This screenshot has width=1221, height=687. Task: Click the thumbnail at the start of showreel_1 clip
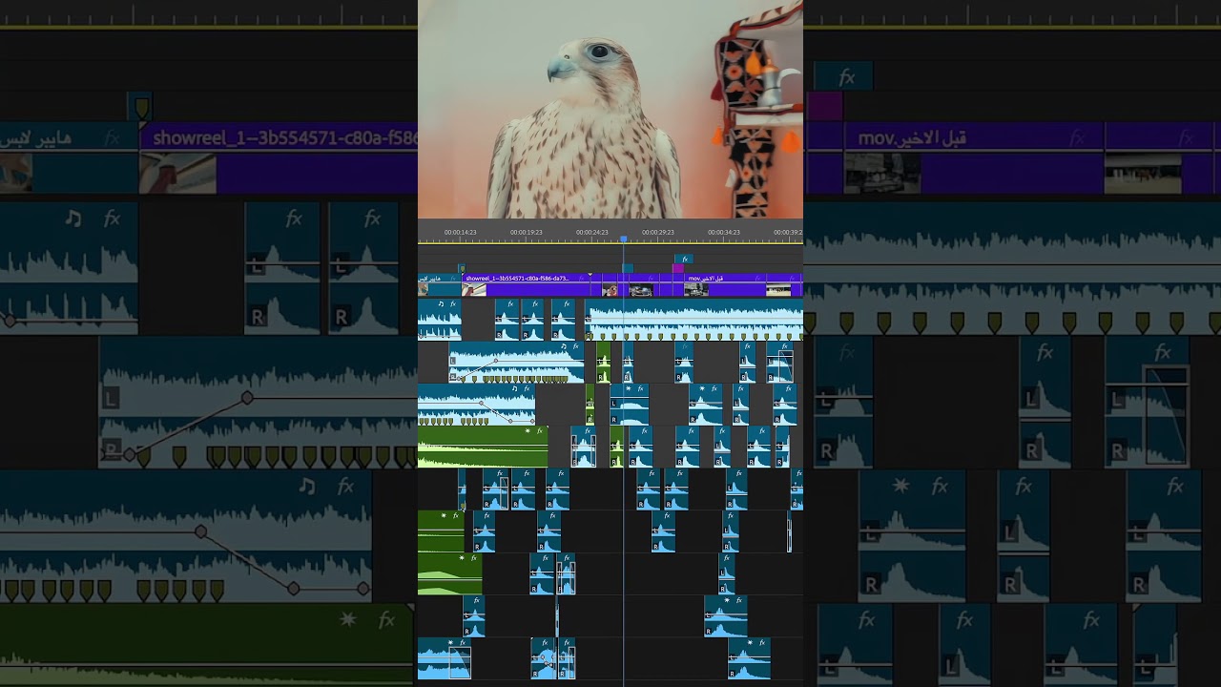(x=474, y=290)
